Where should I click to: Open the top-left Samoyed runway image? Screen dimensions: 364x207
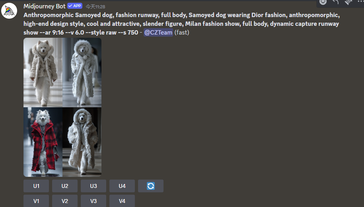[x=43, y=72]
